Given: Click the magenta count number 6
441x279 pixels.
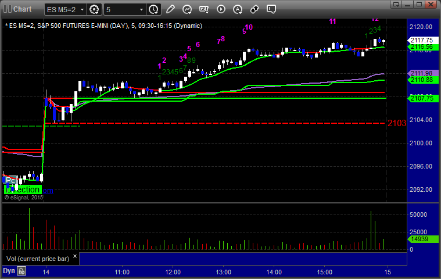Looking at the screenshot, I should point(198,44).
